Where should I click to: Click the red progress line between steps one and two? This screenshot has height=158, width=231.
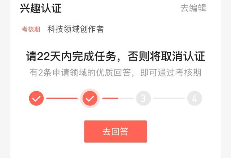click(x=62, y=98)
